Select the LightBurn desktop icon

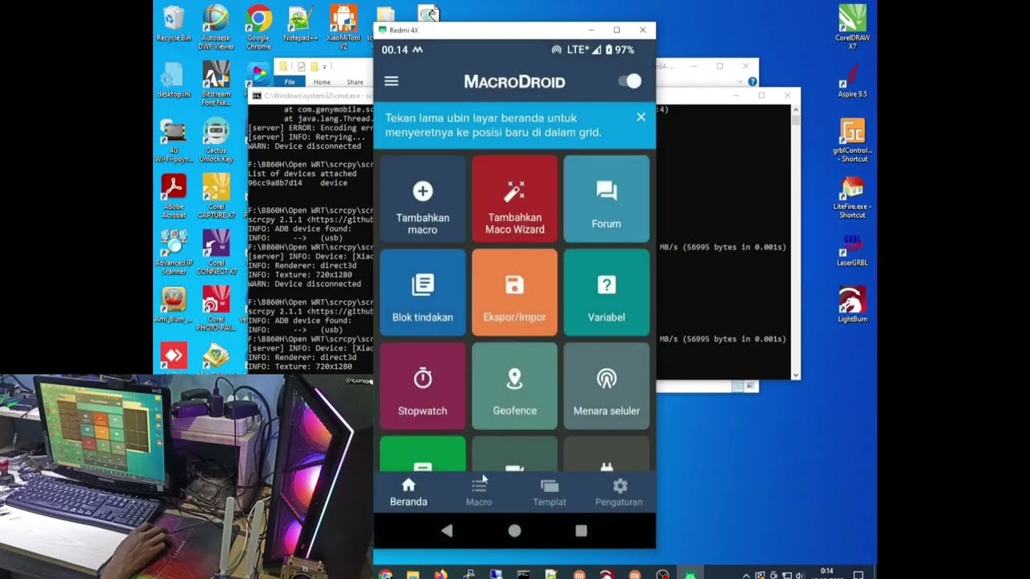click(x=852, y=305)
